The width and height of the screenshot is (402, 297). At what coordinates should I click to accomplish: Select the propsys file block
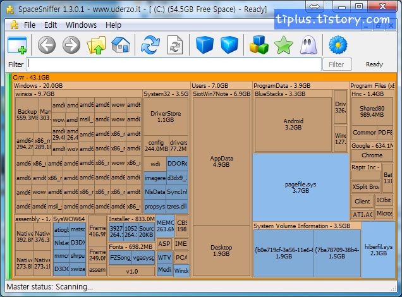pos(155,207)
